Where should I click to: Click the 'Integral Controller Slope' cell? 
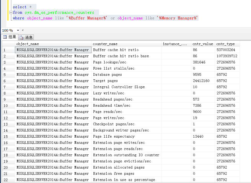tap(127, 87)
